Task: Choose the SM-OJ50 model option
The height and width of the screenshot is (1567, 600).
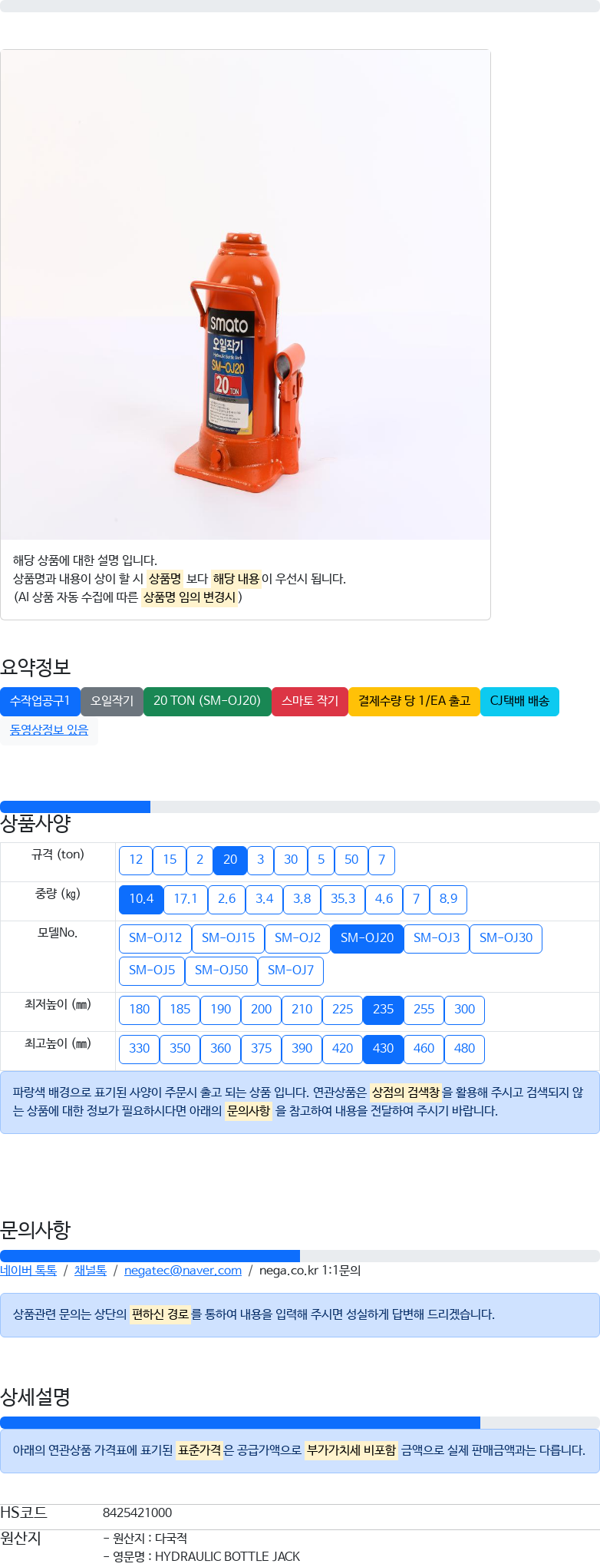Action: [x=221, y=970]
